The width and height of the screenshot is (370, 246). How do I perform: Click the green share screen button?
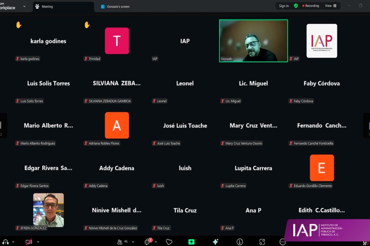tap(192, 242)
